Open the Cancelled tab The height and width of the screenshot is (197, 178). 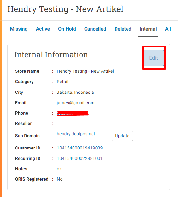[95, 29]
